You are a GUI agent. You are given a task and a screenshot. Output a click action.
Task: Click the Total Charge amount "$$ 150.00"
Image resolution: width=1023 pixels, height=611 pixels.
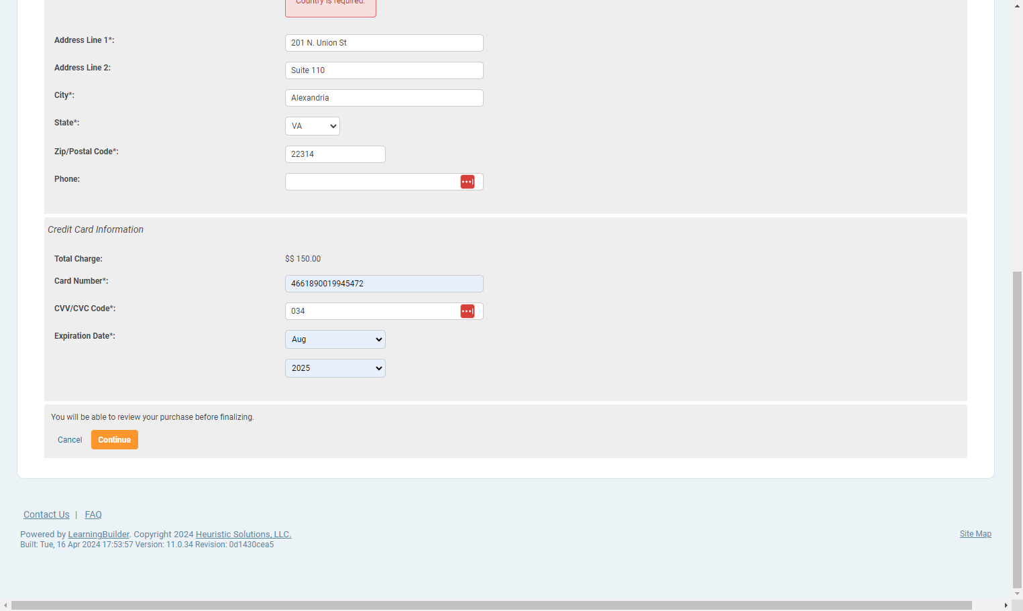click(303, 259)
